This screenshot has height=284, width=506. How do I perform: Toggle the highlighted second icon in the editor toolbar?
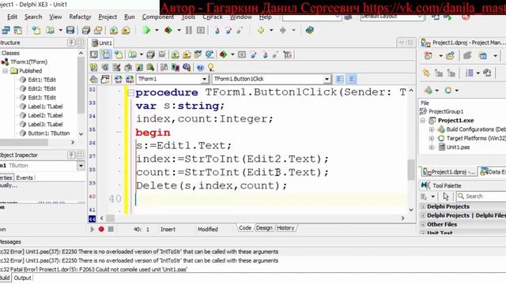(x=105, y=54)
